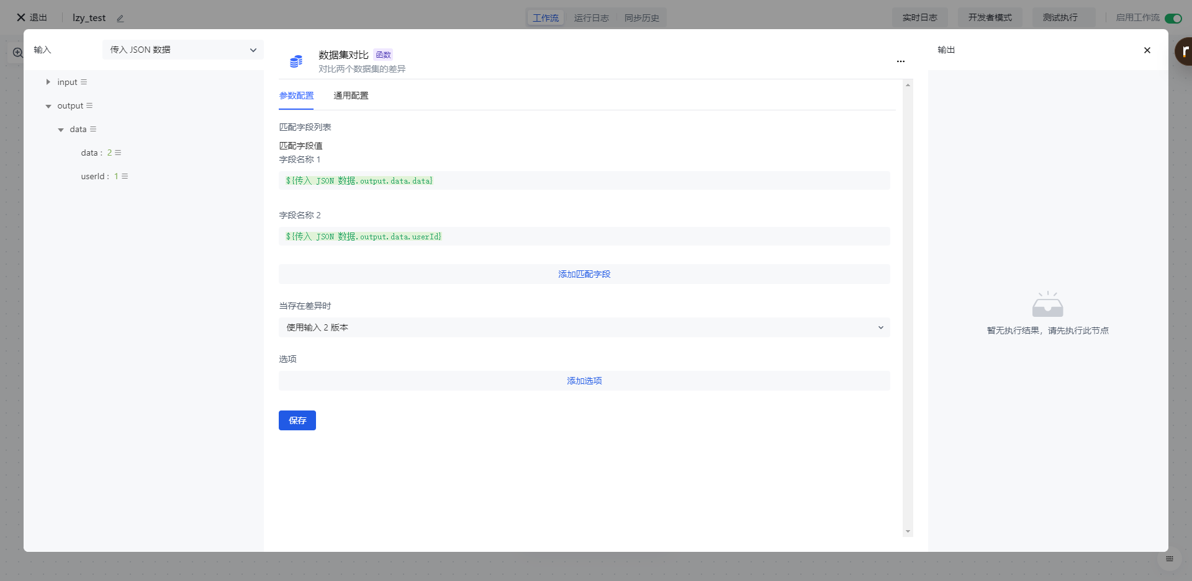
Task: Click the pencil icon beside lzy_test
Action: 120,19
